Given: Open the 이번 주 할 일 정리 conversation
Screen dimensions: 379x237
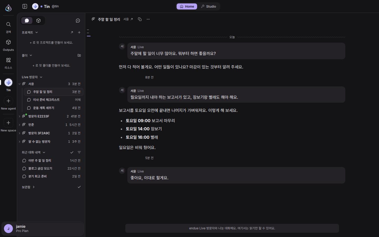Looking at the screenshot, I should pyautogui.click(x=51, y=161).
